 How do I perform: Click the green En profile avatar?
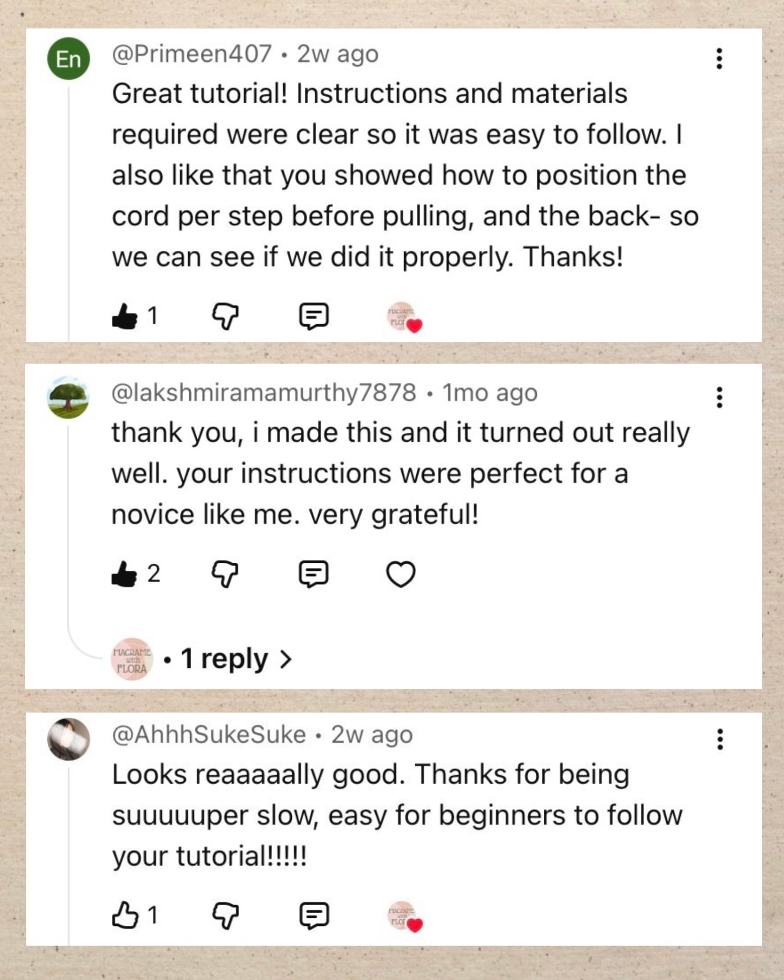click(x=68, y=59)
